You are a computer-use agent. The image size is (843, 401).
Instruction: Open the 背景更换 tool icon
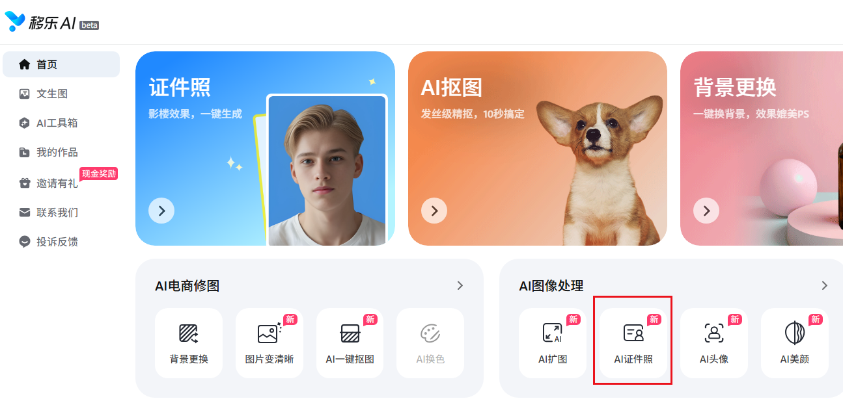(x=188, y=333)
